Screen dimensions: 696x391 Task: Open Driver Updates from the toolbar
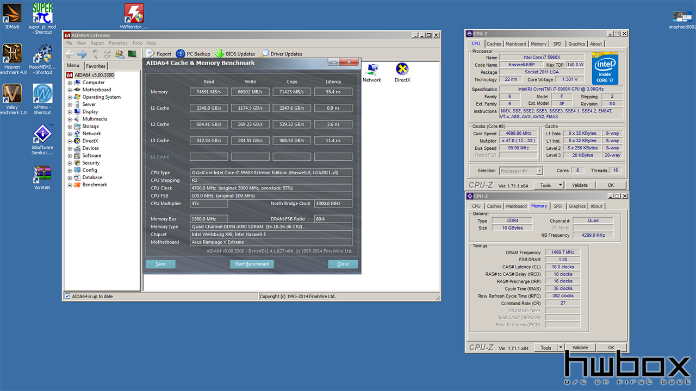[x=282, y=54]
